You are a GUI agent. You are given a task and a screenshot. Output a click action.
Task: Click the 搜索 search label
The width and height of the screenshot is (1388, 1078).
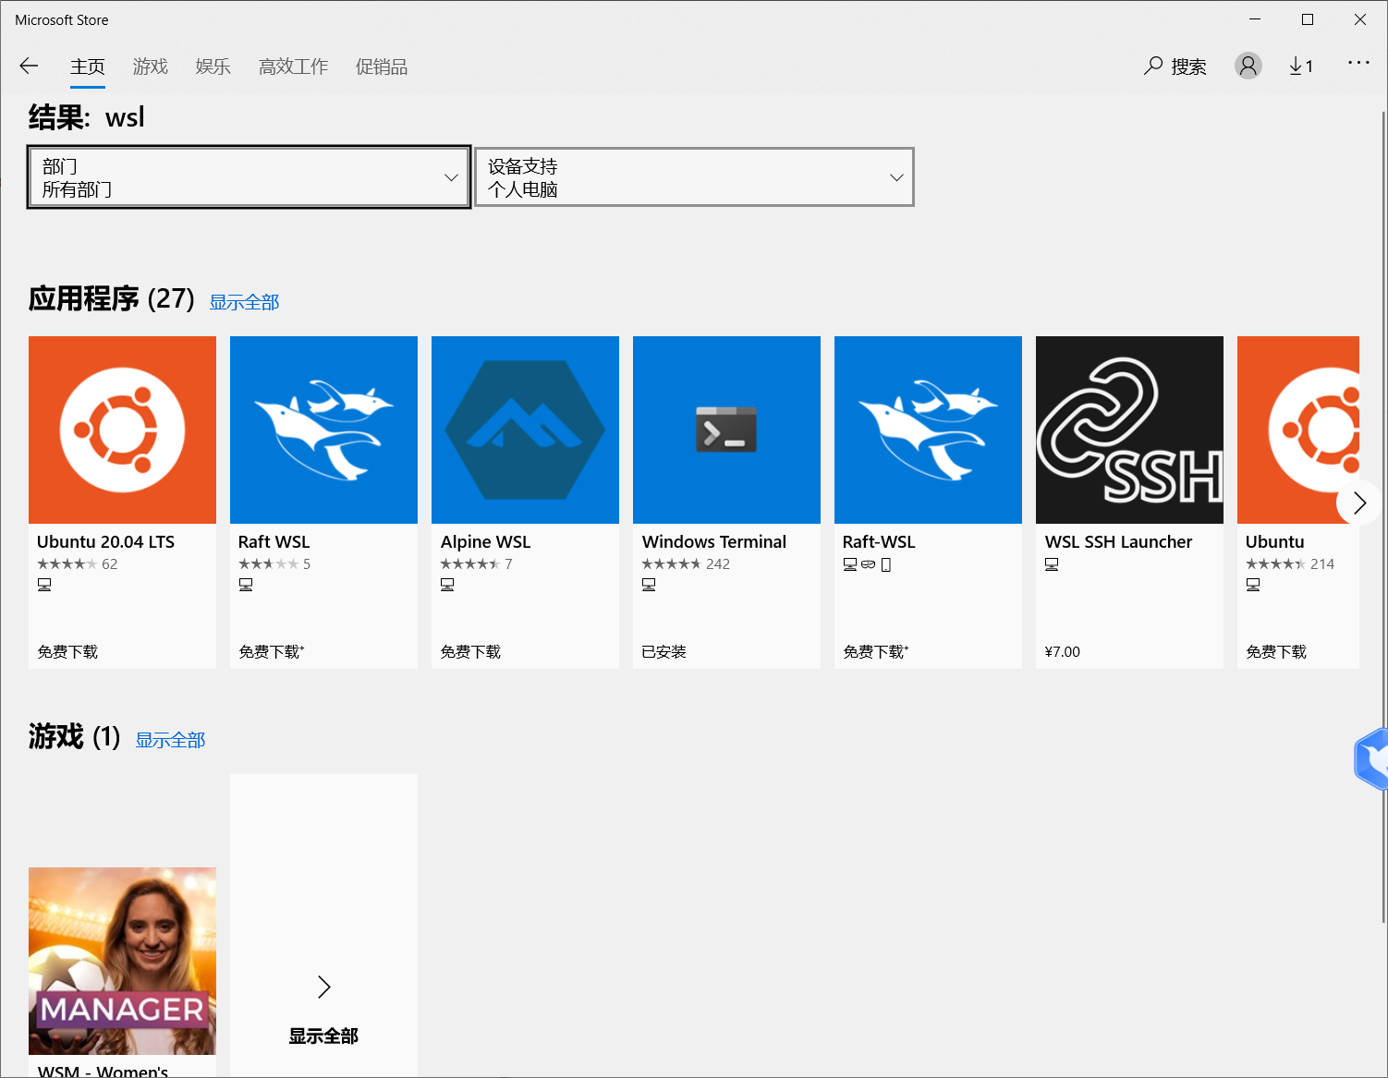1188,67
